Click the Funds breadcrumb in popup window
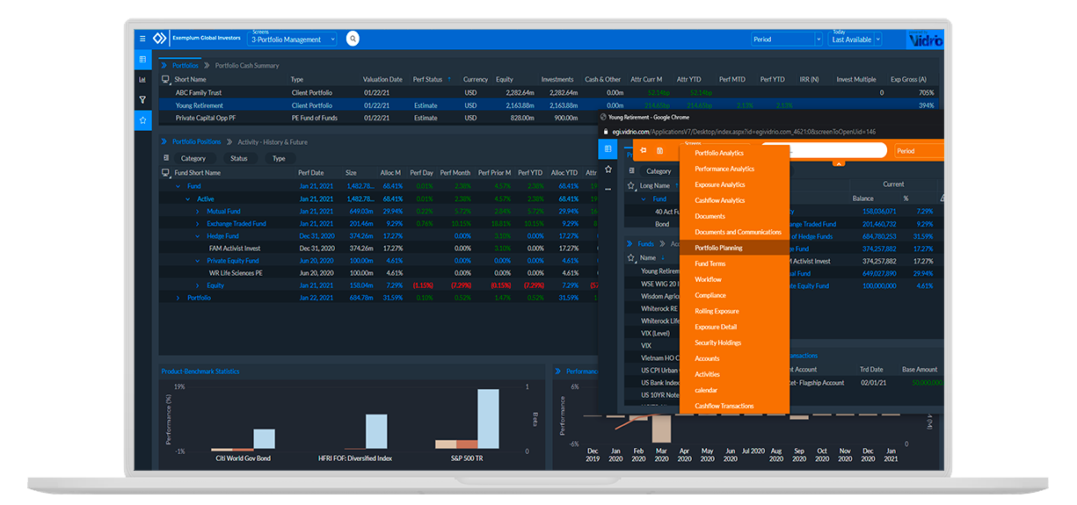This screenshot has height=505, width=1077. [645, 243]
